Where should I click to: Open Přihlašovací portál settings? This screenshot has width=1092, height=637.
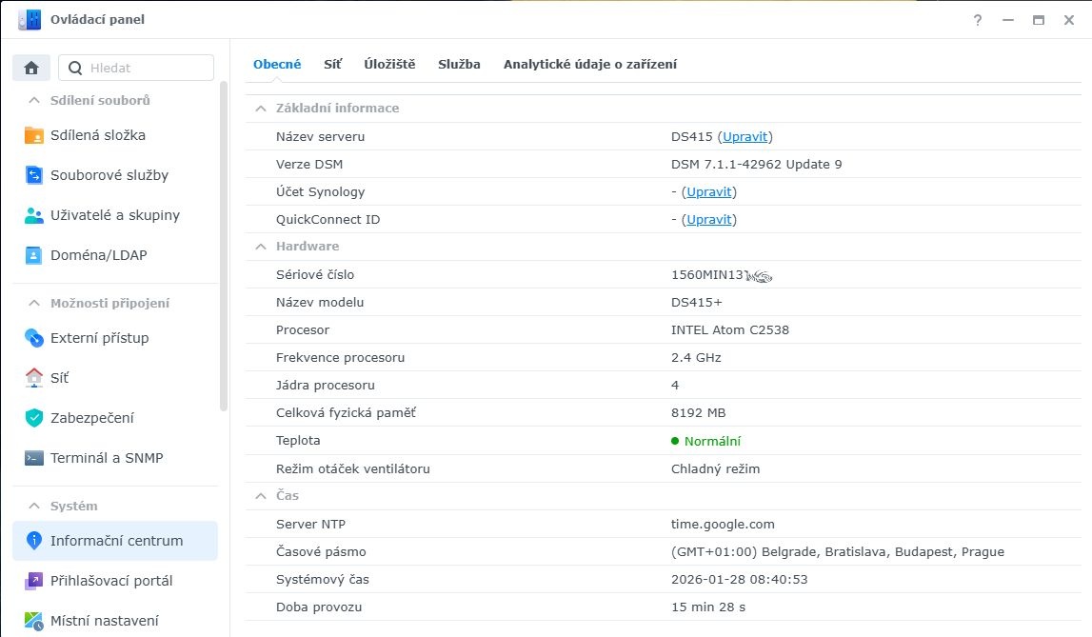109,580
